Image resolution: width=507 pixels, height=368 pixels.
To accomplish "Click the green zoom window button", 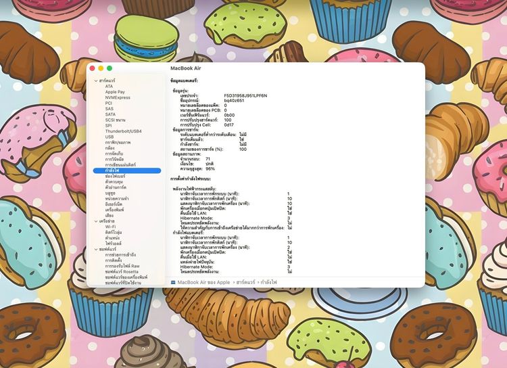I will pyautogui.click(x=110, y=68).
